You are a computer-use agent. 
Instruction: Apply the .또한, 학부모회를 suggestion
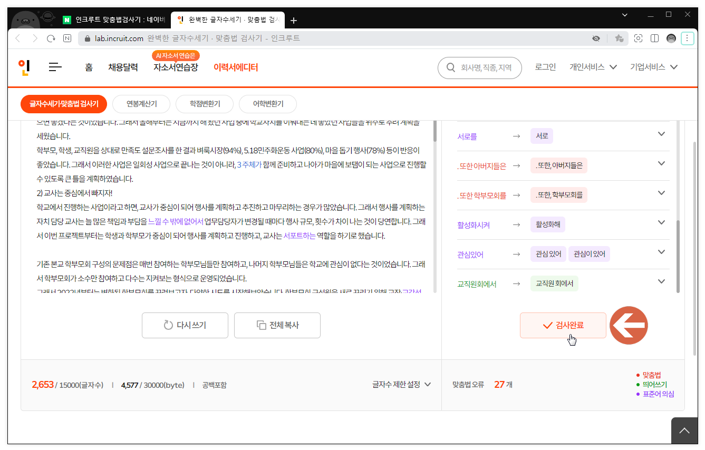(x=559, y=195)
